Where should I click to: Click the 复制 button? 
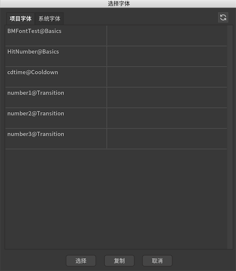(119, 260)
